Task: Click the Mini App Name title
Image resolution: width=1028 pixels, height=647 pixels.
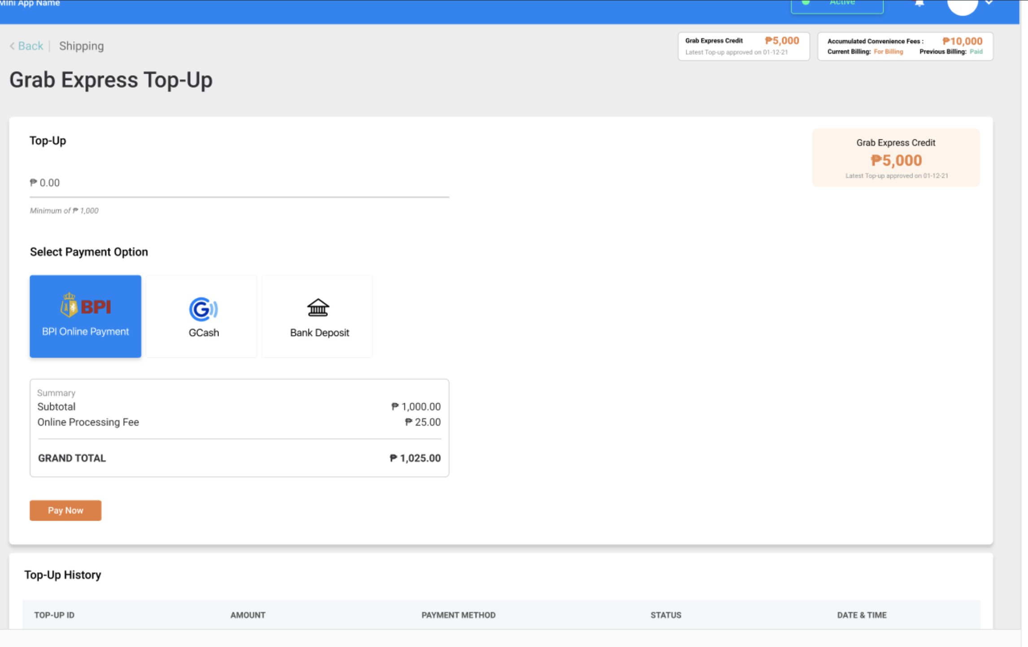Action: (30, 3)
